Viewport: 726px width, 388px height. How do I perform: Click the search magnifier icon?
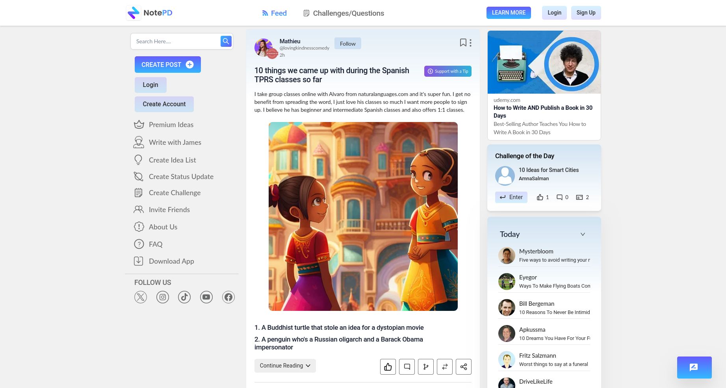[x=226, y=41]
